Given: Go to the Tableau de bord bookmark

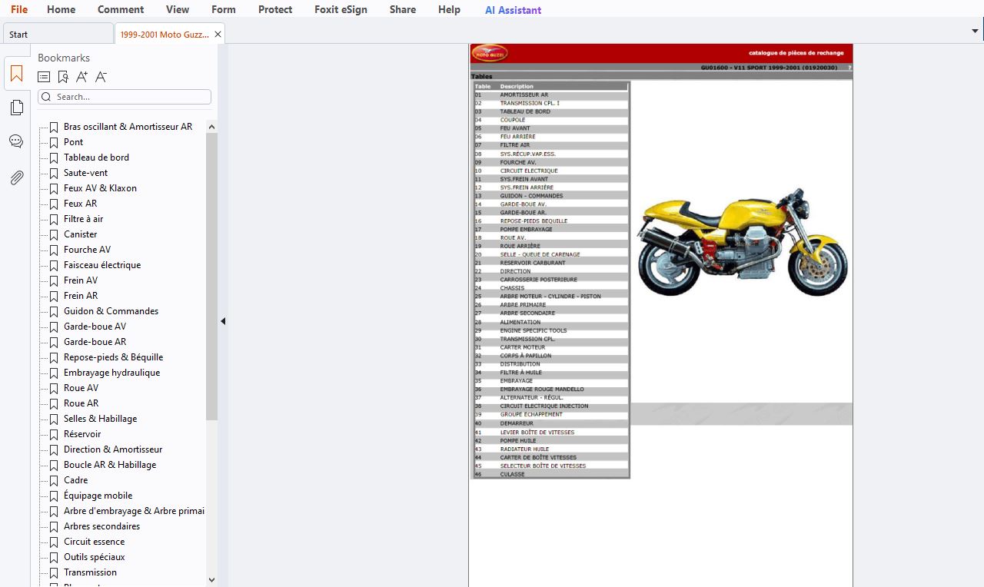Looking at the screenshot, I should [x=96, y=158].
